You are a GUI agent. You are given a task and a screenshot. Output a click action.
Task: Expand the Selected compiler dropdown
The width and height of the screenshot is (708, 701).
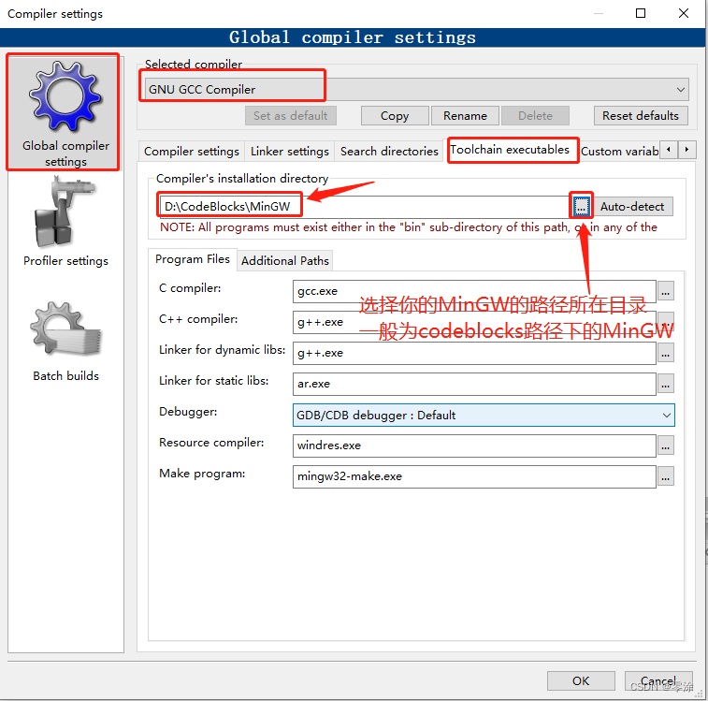tap(680, 90)
